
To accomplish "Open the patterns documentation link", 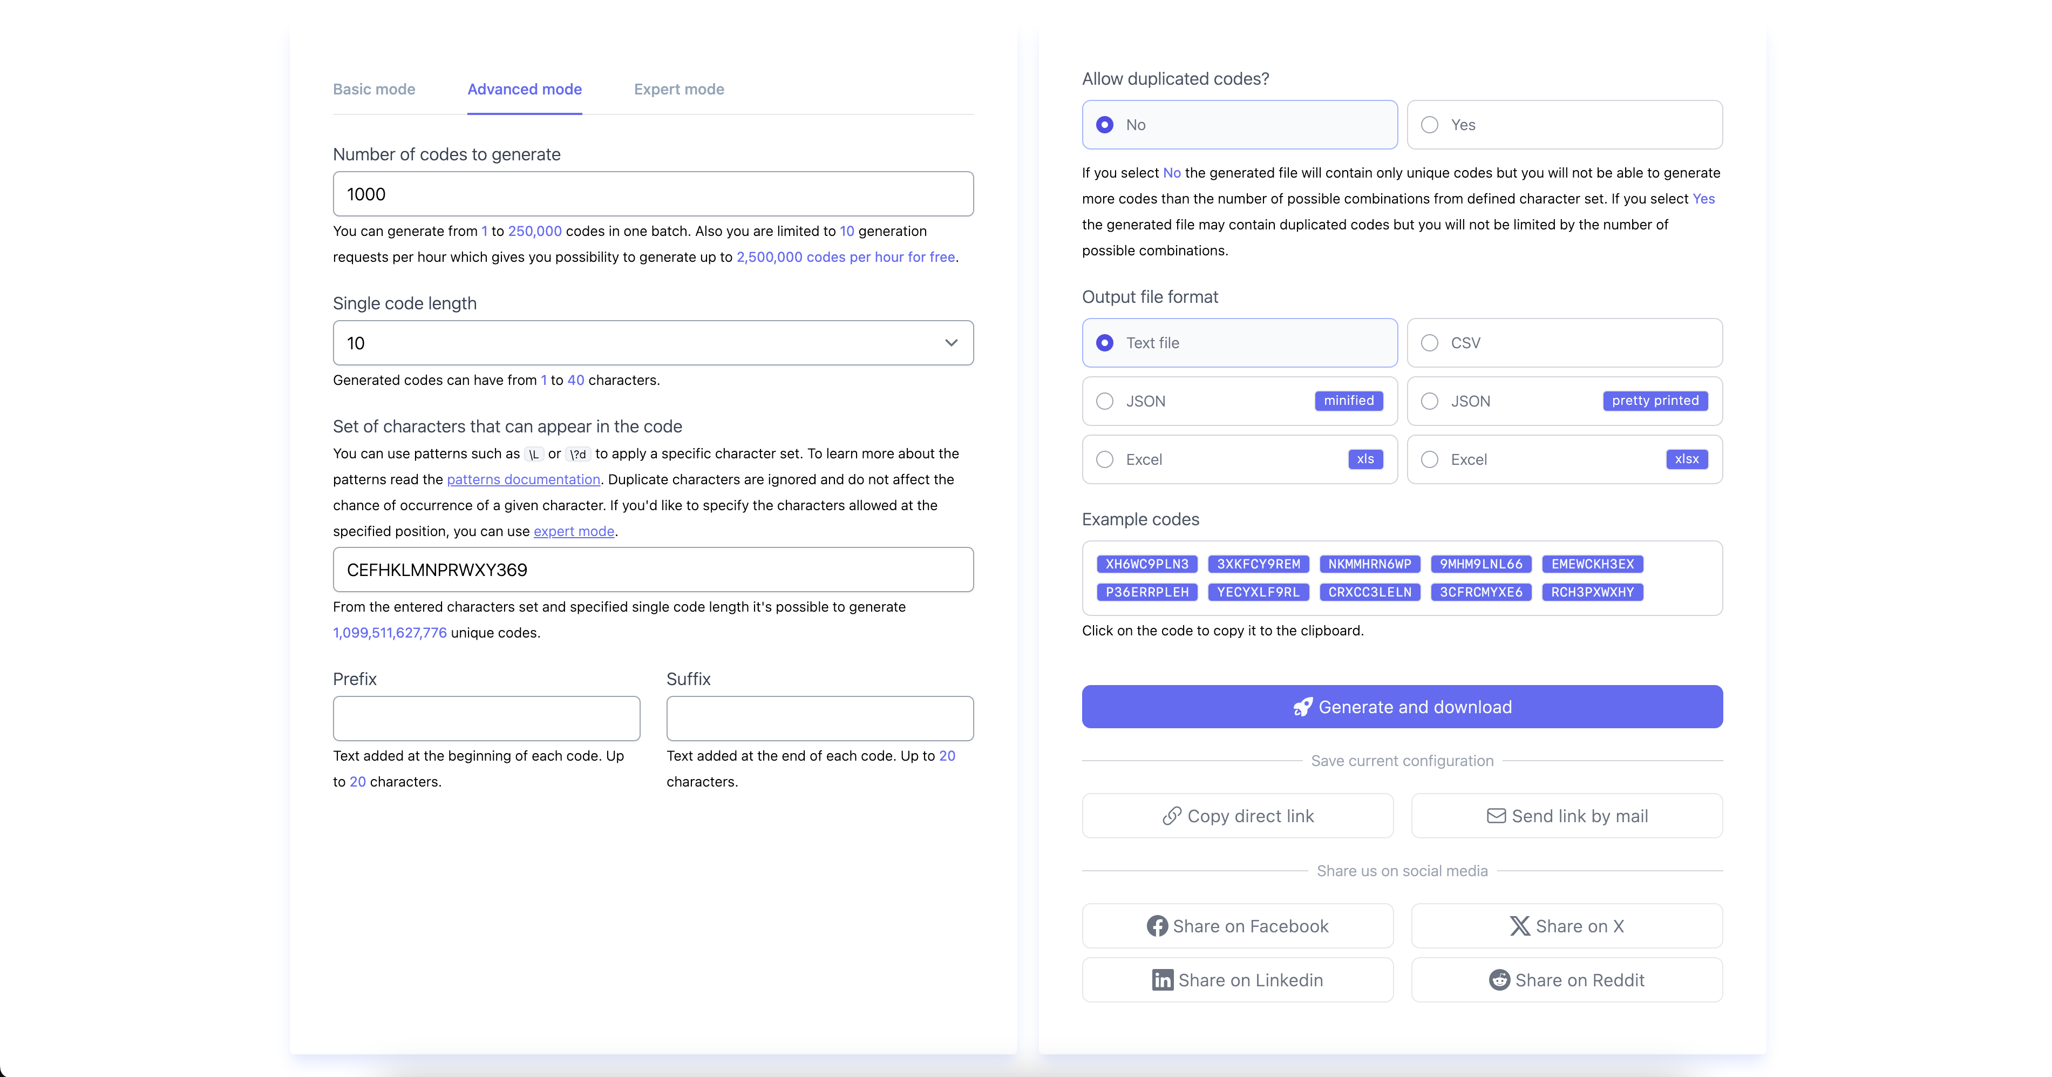I will click(524, 479).
